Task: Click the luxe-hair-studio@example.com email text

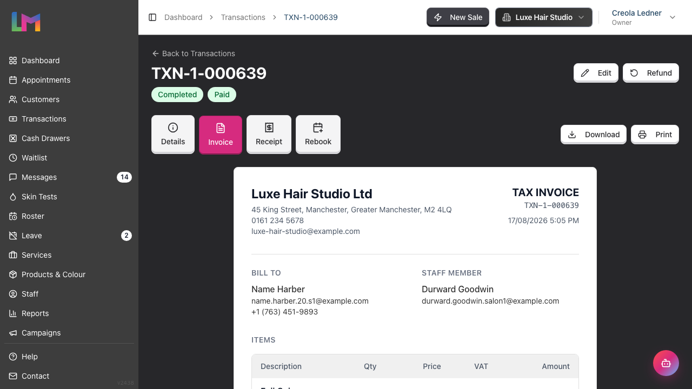Action: click(305, 231)
